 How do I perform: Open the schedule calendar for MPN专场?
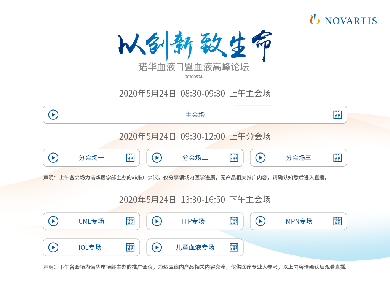(337, 221)
